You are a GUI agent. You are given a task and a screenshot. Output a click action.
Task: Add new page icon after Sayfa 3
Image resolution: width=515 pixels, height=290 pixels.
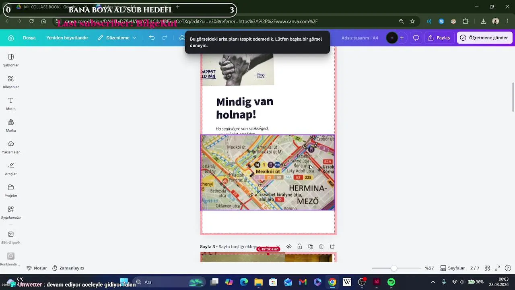tap(332, 246)
